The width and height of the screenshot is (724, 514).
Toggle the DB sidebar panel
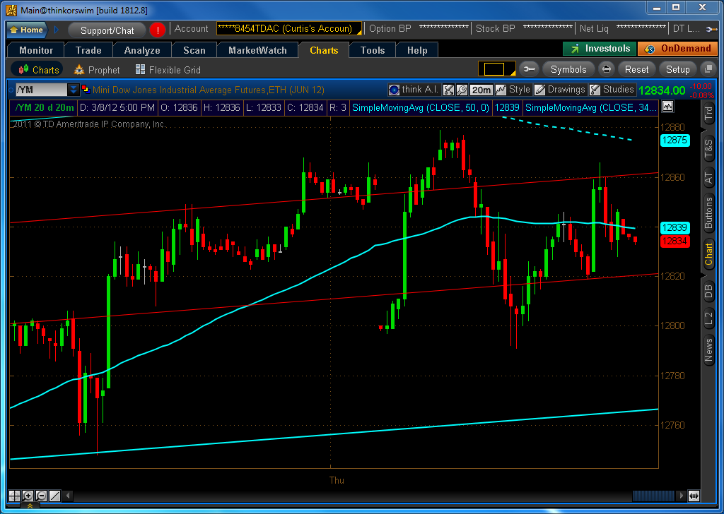[708, 292]
